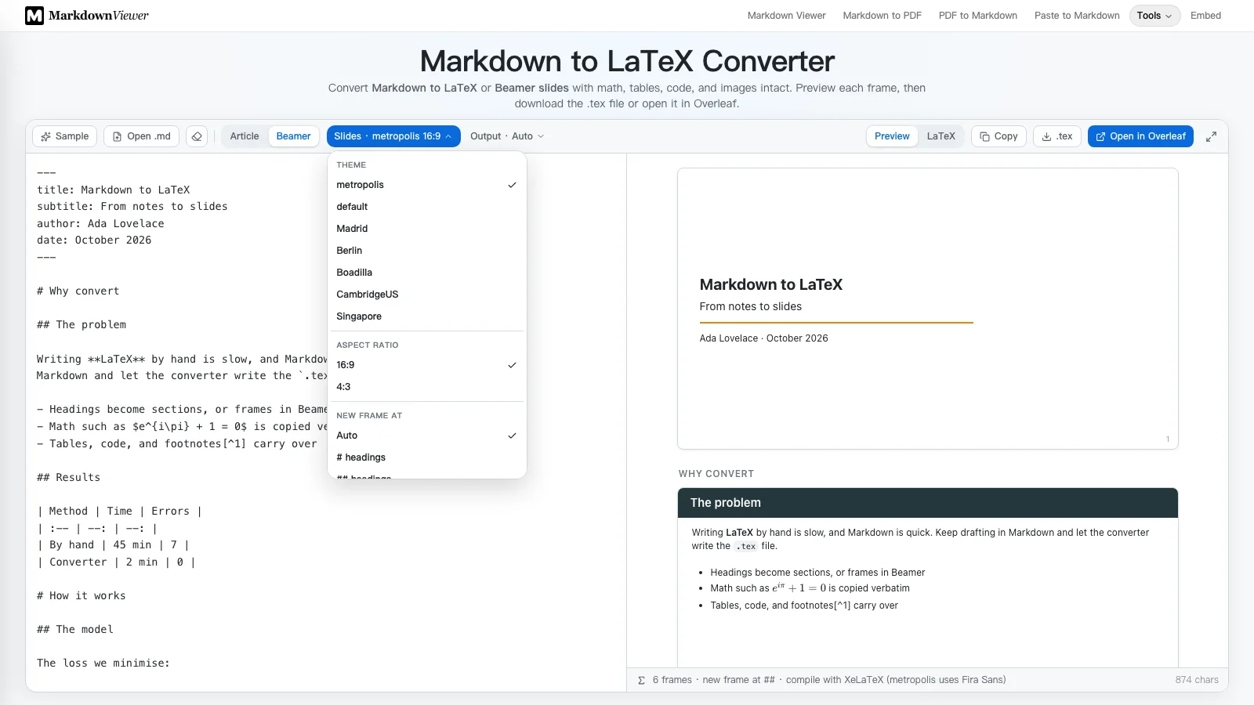1254x705 pixels.
Task: Go to Markdown to PDF page
Action: pyautogui.click(x=882, y=16)
